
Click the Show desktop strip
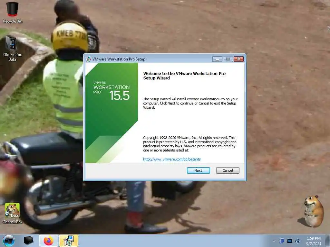(328, 241)
